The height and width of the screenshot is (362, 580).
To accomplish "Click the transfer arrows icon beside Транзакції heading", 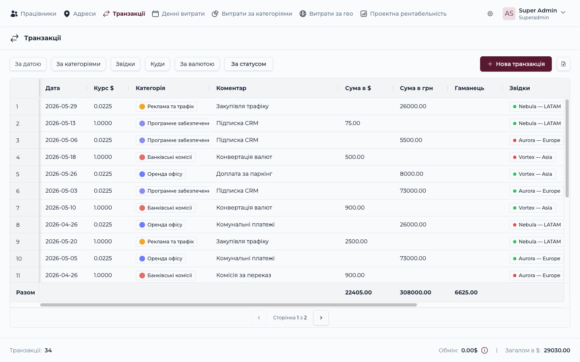I will pos(14,38).
